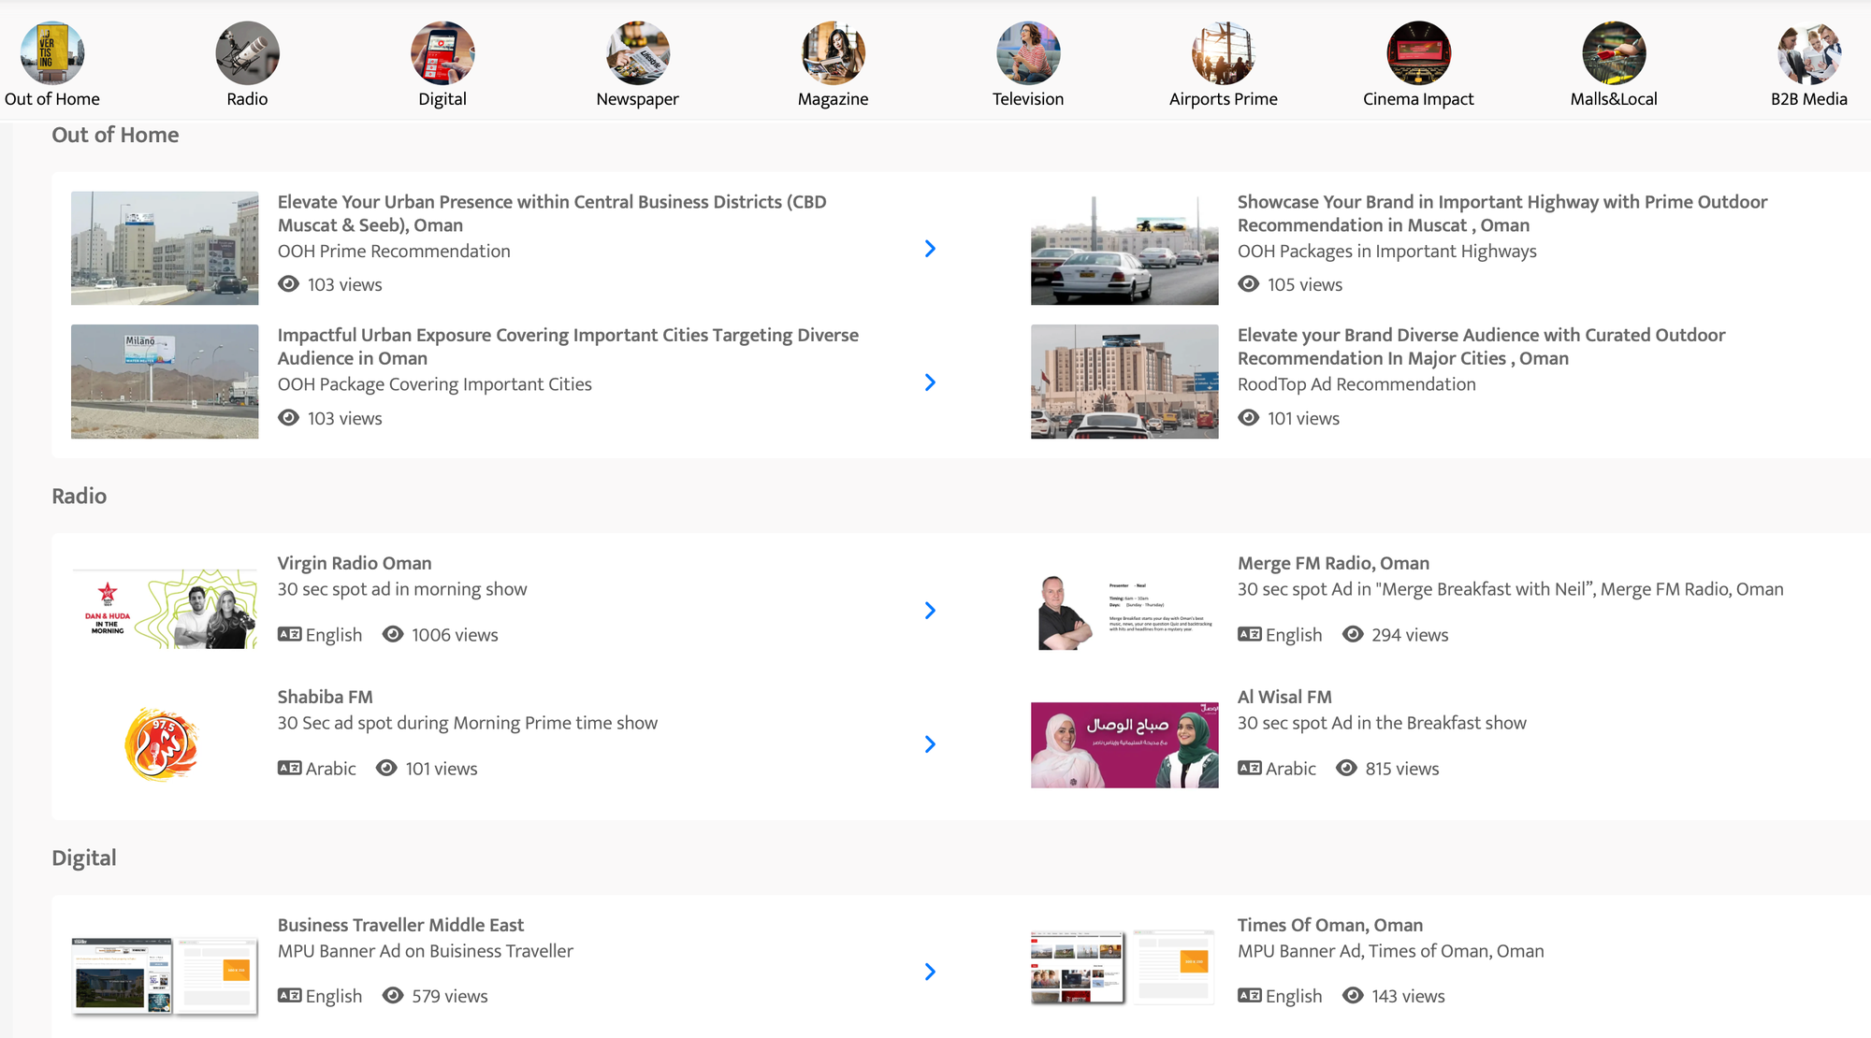The width and height of the screenshot is (1871, 1038).
Task: Open the Magazine category icon
Action: pos(834,53)
